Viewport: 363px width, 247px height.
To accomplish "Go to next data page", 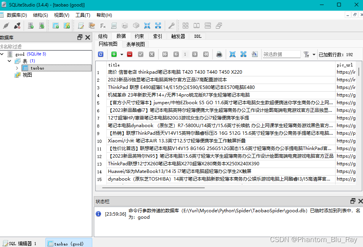I will 195,54.
